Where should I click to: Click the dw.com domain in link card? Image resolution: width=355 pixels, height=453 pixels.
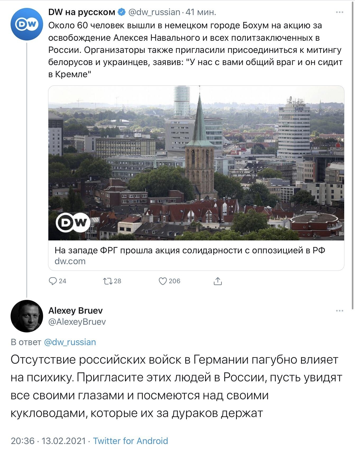click(70, 261)
